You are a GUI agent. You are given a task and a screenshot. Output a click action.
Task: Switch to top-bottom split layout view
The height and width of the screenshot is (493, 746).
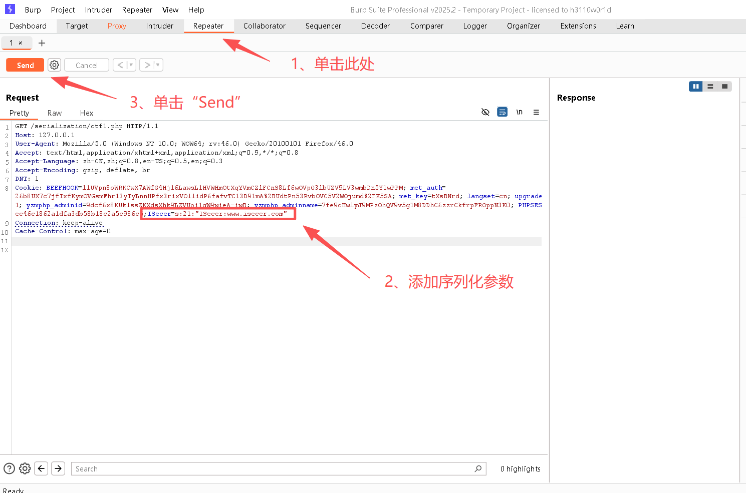pyautogui.click(x=710, y=87)
